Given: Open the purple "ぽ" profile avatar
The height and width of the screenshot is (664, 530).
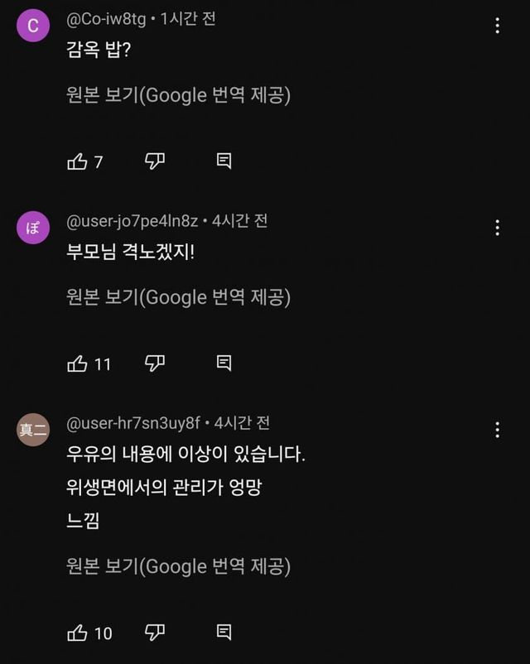Looking at the screenshot, I should pyautogui.click(x=33, y=228).
